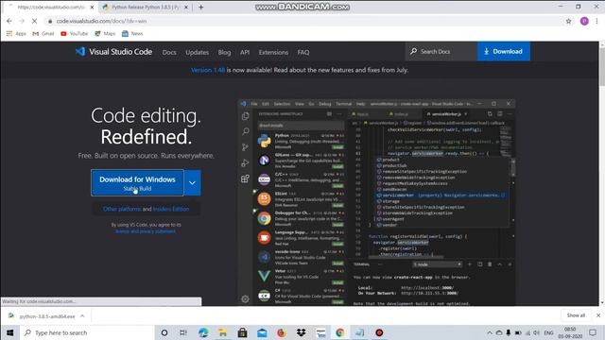Screen dimensions: 605x340
Task: Click the blue Download button in header
Action: (x=504, y=51)
